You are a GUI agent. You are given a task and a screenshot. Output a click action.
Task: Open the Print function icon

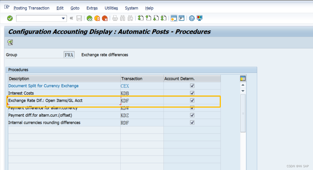click(115, 18)
